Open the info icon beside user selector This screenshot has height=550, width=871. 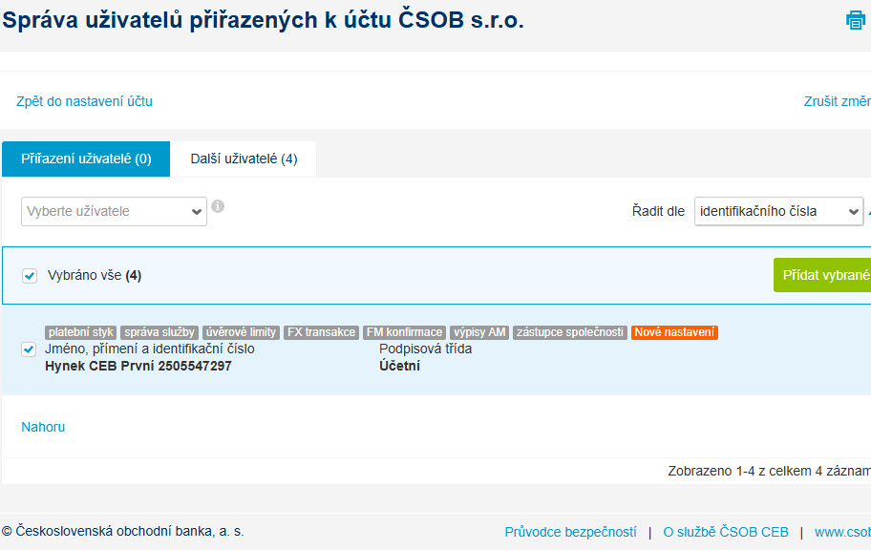point(218,206)
